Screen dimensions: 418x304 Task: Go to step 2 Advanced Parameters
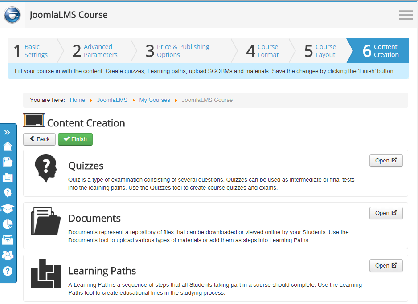pyautogui.click(x=94, y=51)
